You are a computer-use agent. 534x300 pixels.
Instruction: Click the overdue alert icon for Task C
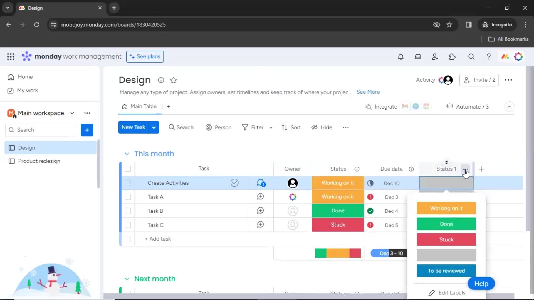pyautogui.click(x=370, y=225)
